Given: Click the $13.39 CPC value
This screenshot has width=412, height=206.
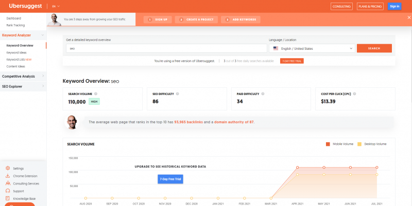Looking at the screenshot, I should (328, 101).
